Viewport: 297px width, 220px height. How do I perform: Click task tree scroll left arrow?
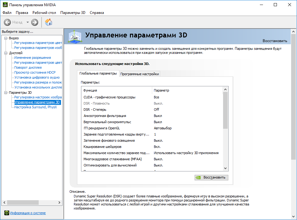coord(4,202)
